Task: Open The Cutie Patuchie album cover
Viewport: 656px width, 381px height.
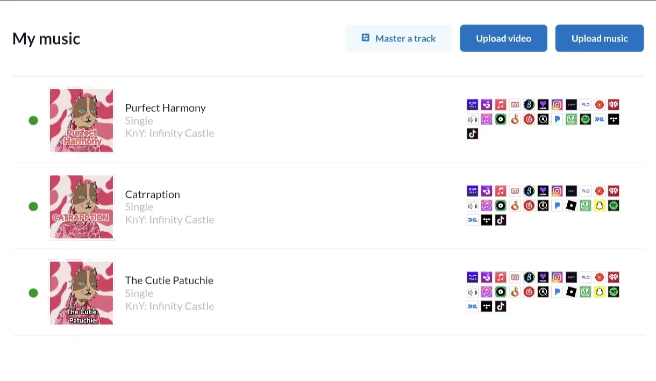Action: pos(82,293)
